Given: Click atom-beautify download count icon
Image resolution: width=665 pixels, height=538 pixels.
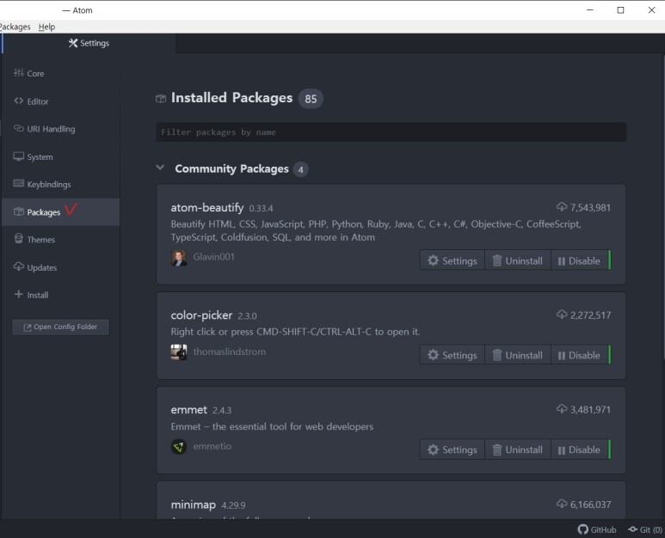Looking at the screenshot, I should click(562, 207).
